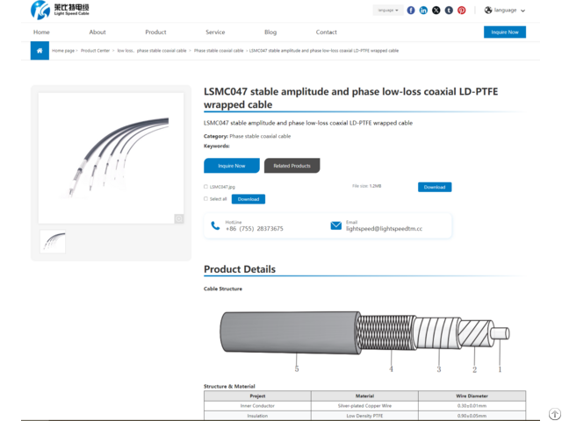Click the Material column header
562x421 pixels.
[364, 396]
